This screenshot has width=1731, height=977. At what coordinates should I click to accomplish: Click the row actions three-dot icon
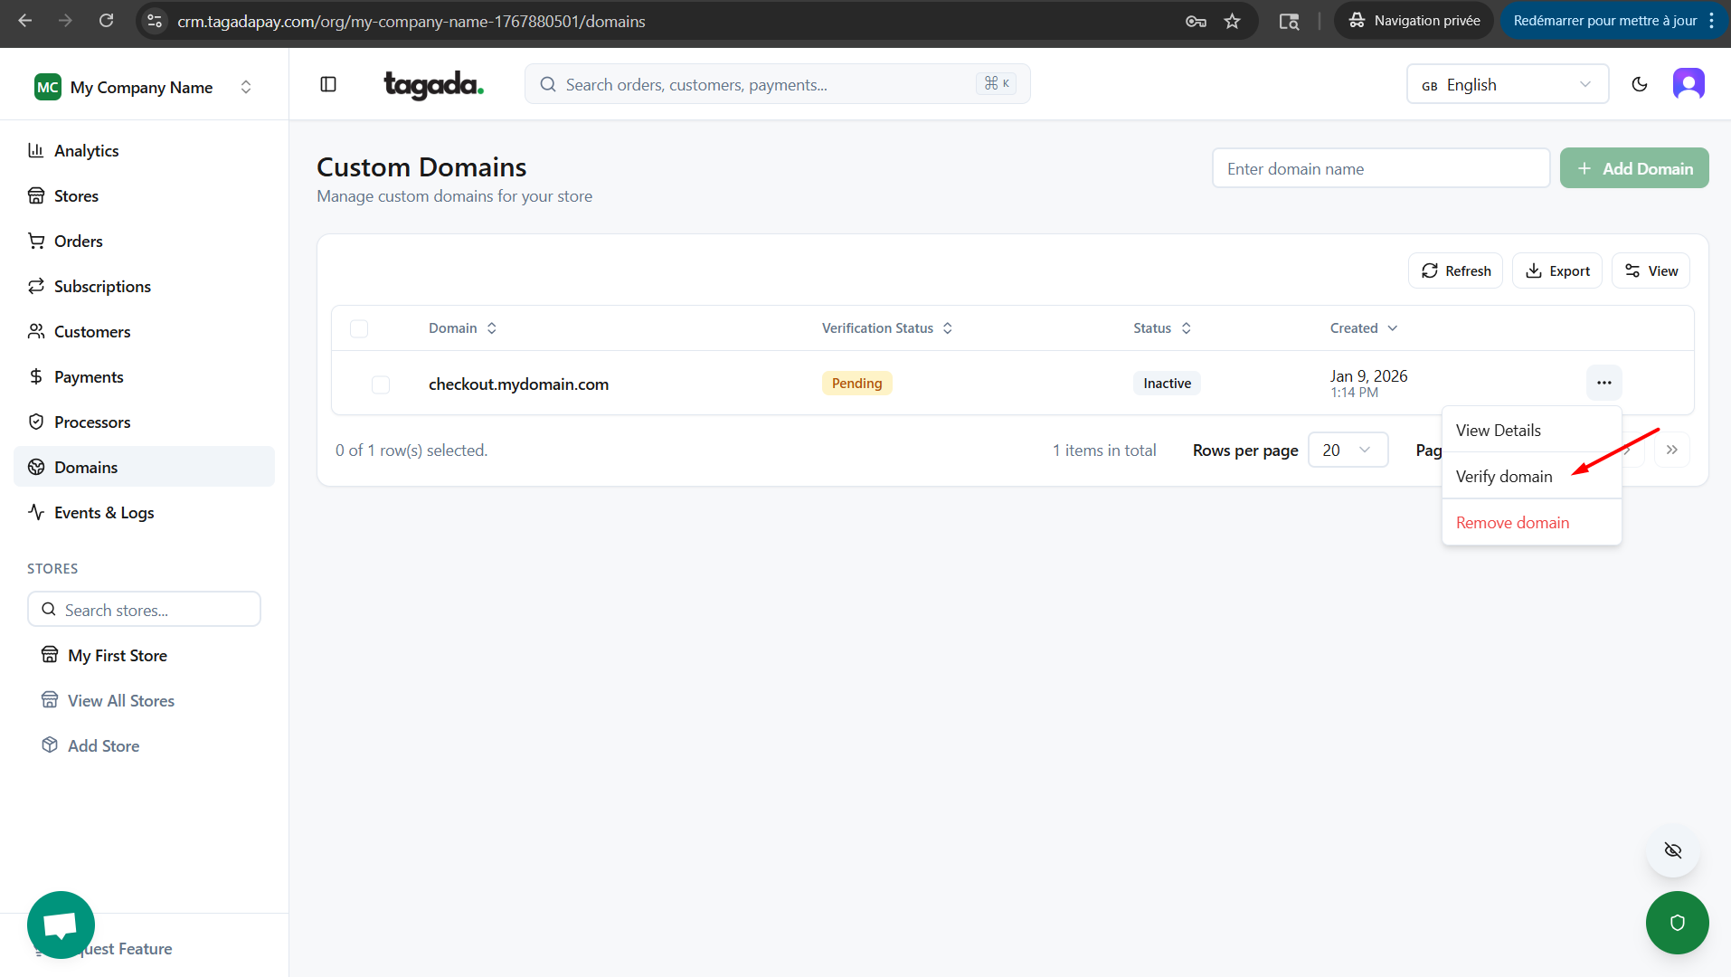coord(1603,383)
